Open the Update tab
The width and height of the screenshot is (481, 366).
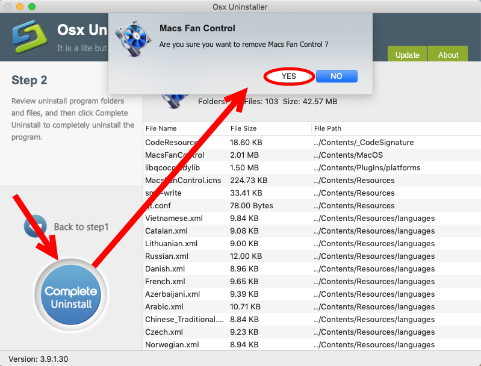point(407,54)
